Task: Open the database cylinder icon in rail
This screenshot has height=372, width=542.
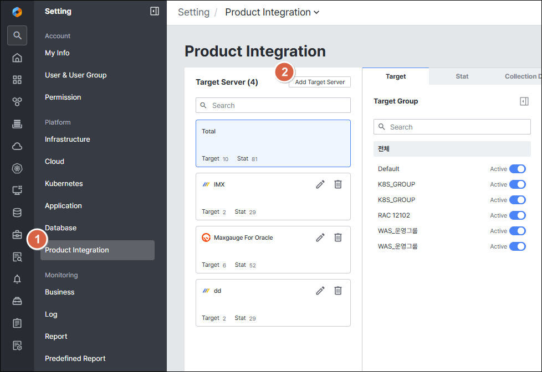Action: point(17,213)
